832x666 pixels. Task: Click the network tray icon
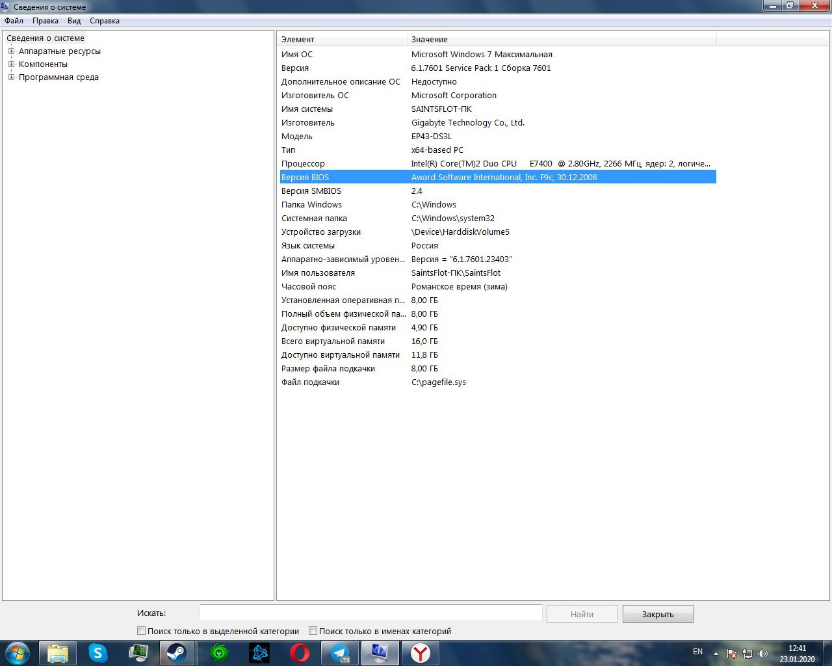point(747,653)
